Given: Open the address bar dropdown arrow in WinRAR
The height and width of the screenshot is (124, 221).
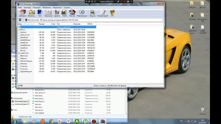Looking at the screenshot, I should tap(163, 20).
